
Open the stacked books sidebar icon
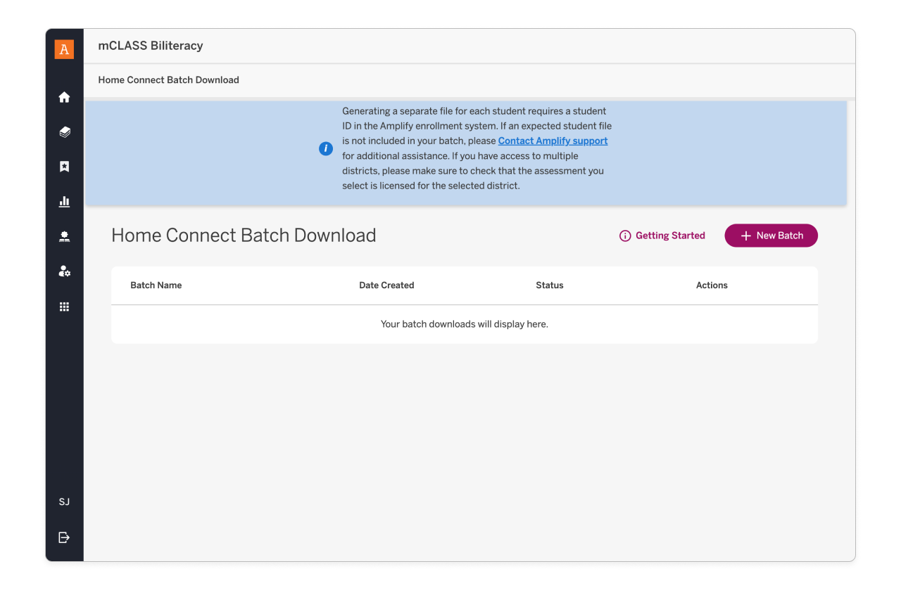click(x=64, y=132)
